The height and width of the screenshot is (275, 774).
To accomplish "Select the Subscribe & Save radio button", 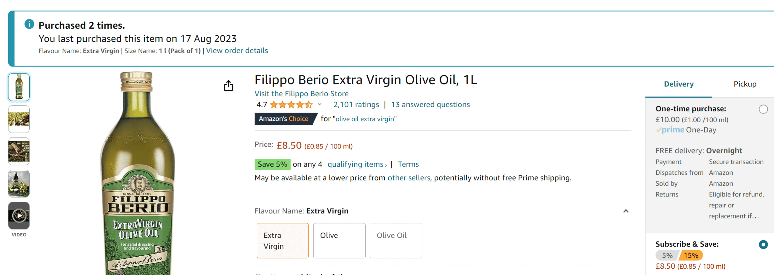I will [763, 245].
